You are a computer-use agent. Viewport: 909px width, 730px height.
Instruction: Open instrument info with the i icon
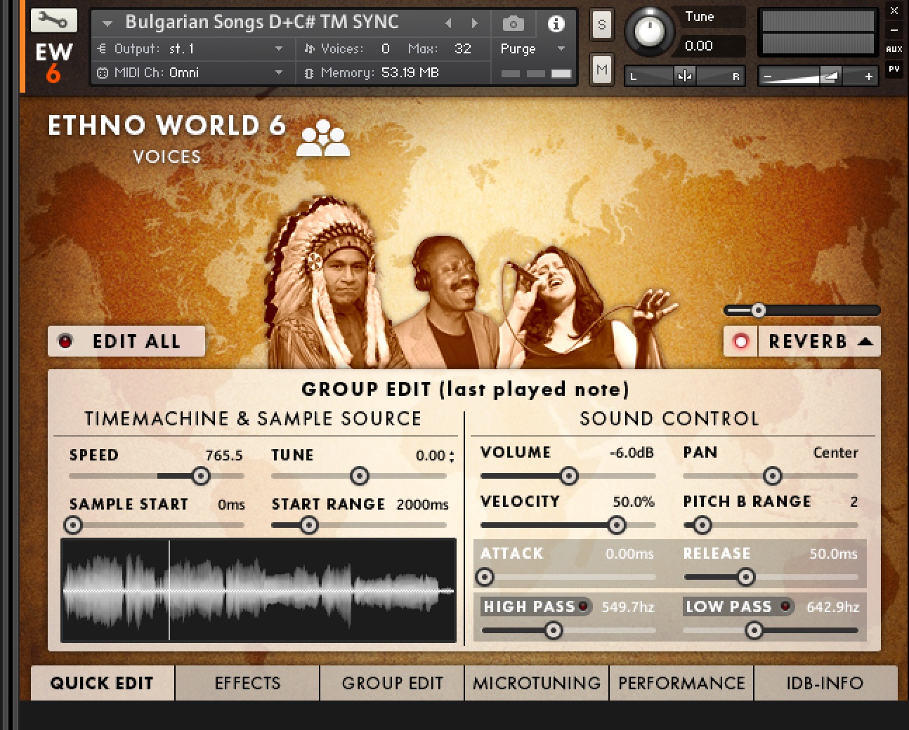556,24
